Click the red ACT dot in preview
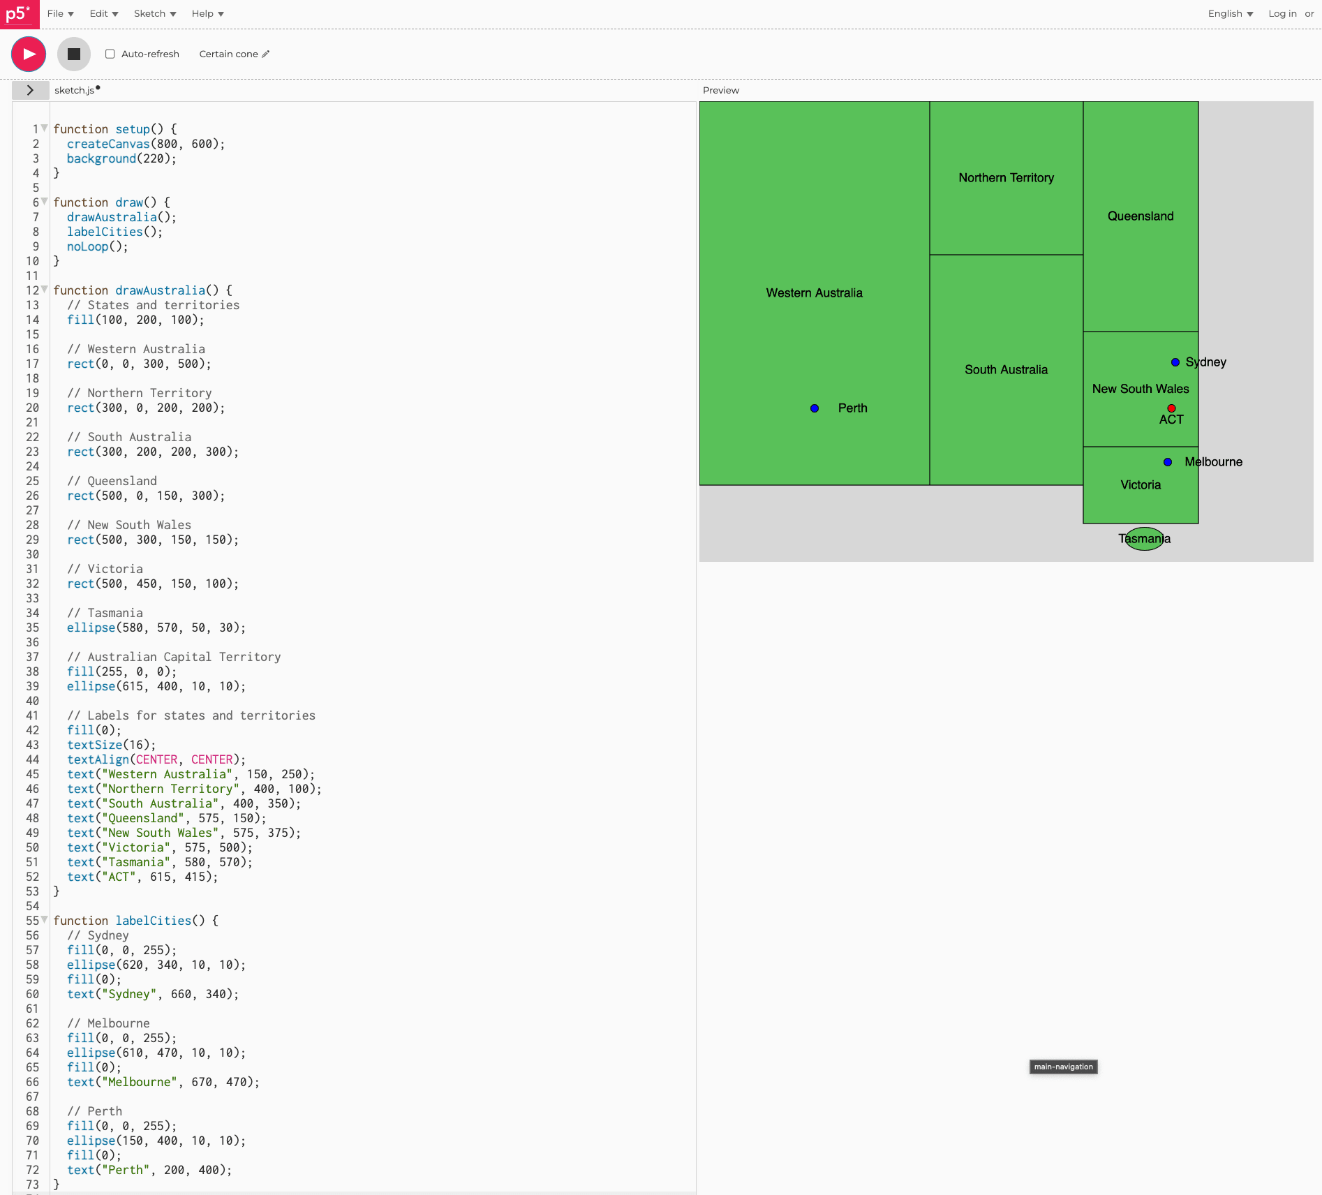 pyautogui.click(x=1171, y=408)
